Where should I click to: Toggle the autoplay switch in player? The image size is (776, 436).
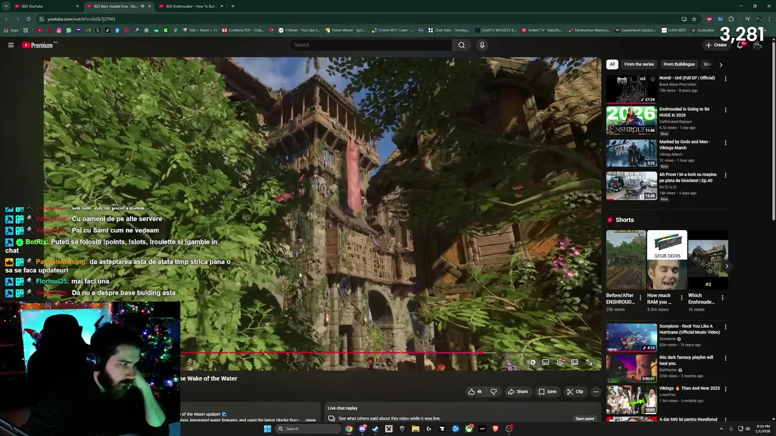click(532, 362)
